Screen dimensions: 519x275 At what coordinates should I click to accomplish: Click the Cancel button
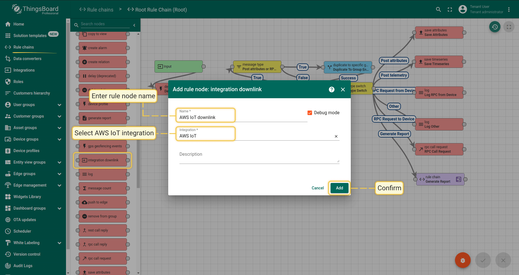click(318, 188)
